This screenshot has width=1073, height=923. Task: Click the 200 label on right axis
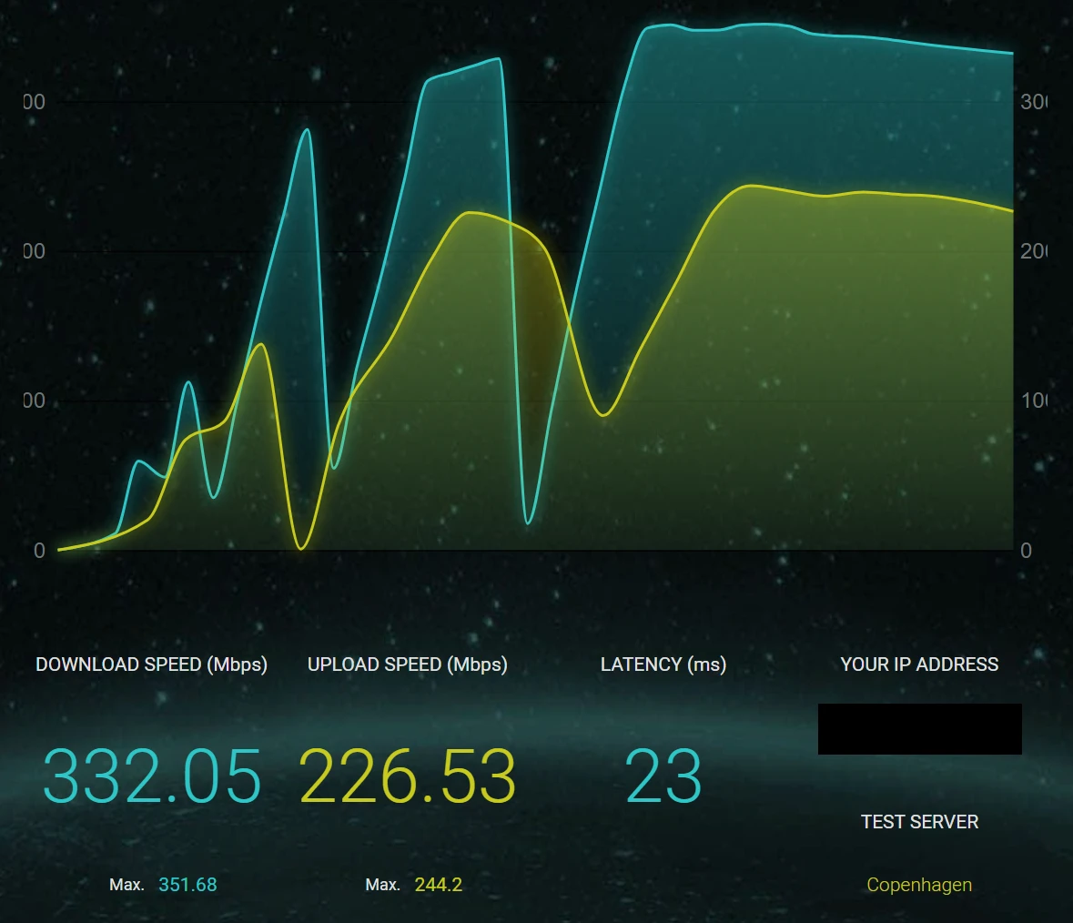(1033, 251)
